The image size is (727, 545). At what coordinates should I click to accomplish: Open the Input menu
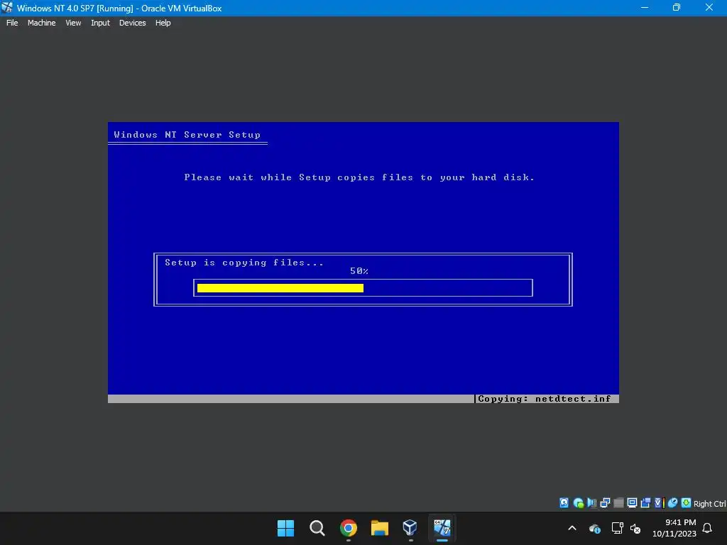pos(100,23)
